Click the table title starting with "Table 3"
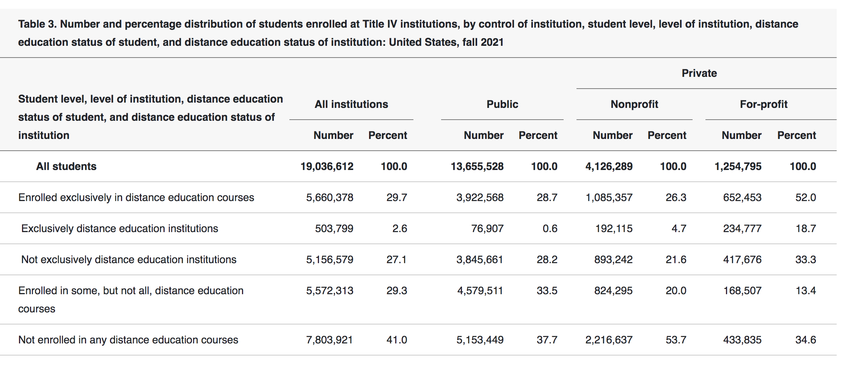853x365 pixels. (408, 33)
